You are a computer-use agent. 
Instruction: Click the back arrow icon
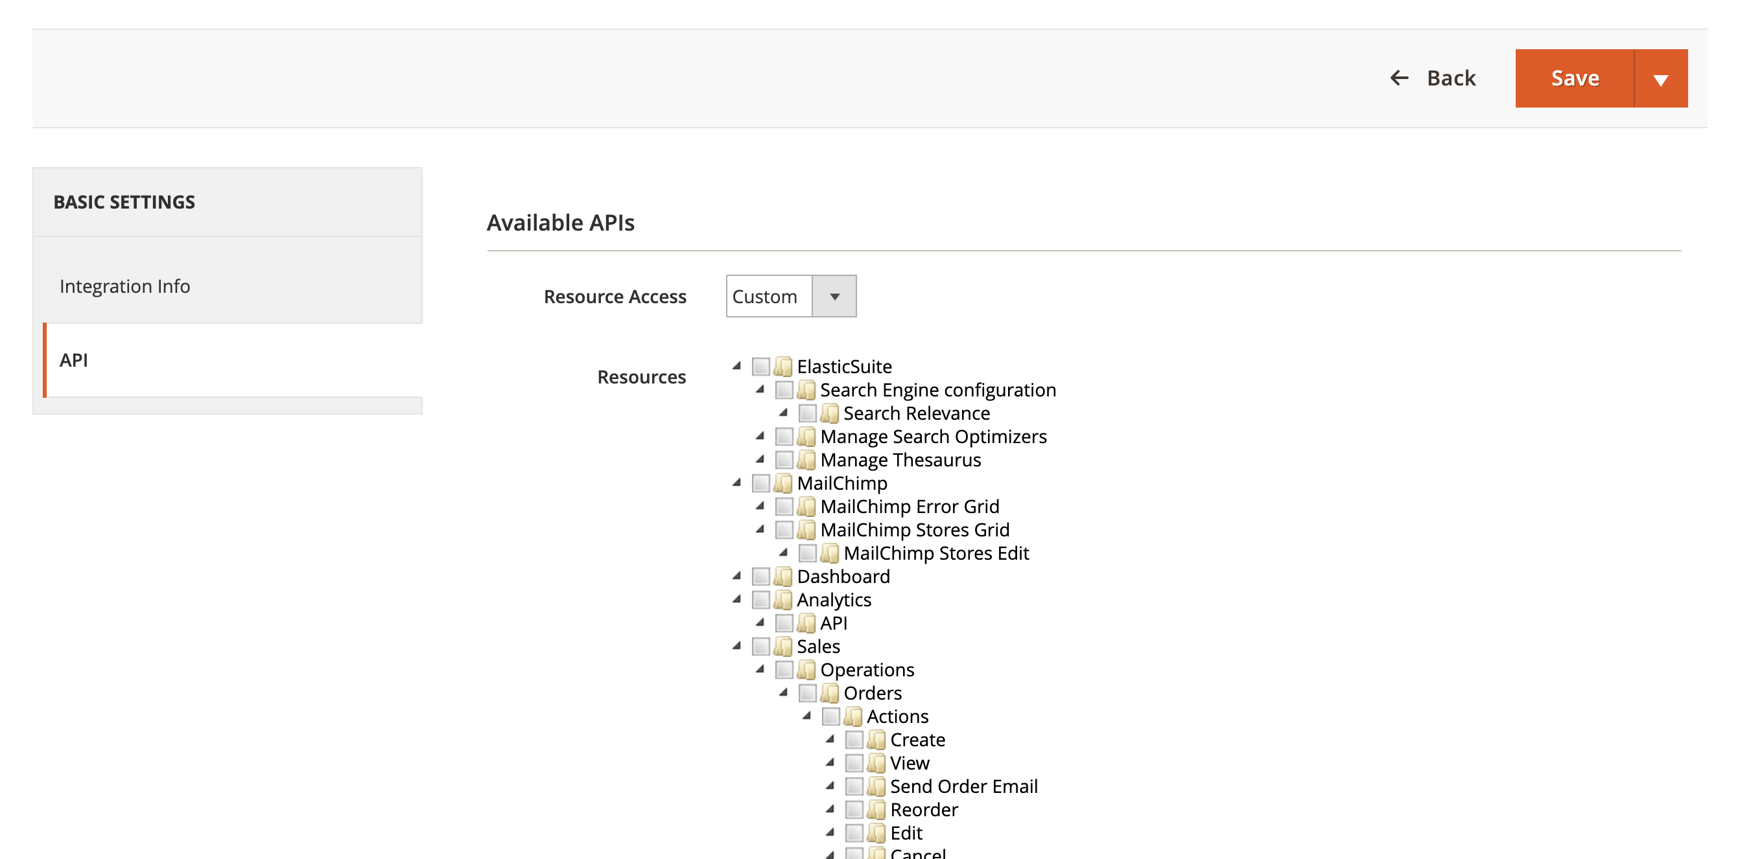pyautogui.click(x=1399, y=78)
